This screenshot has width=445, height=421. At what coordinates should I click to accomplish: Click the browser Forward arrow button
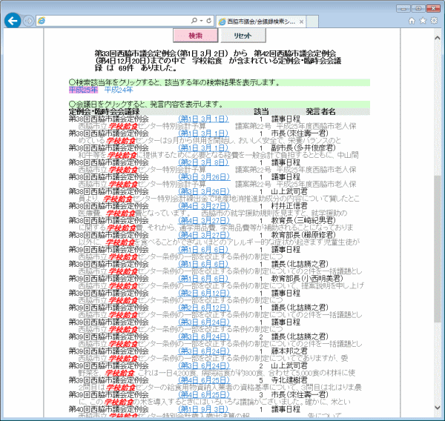[29, 21]
